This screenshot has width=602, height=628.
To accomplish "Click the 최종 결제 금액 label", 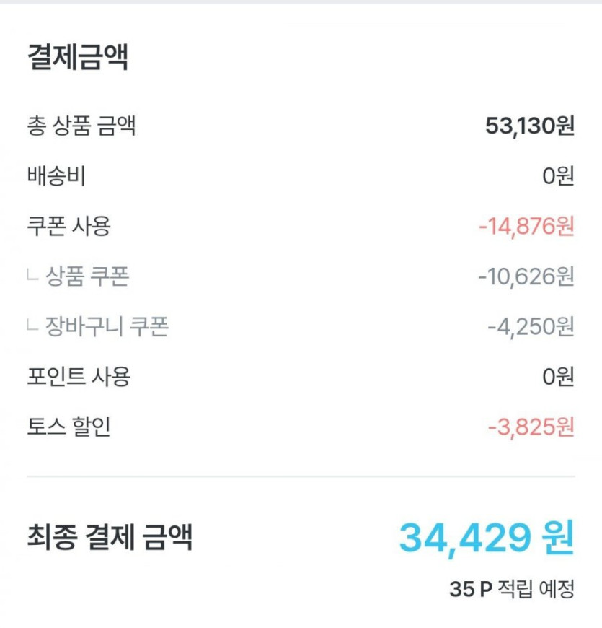I will click(x=110, y=537).
